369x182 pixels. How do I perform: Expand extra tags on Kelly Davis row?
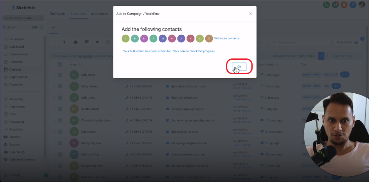[x=345, y=75]
